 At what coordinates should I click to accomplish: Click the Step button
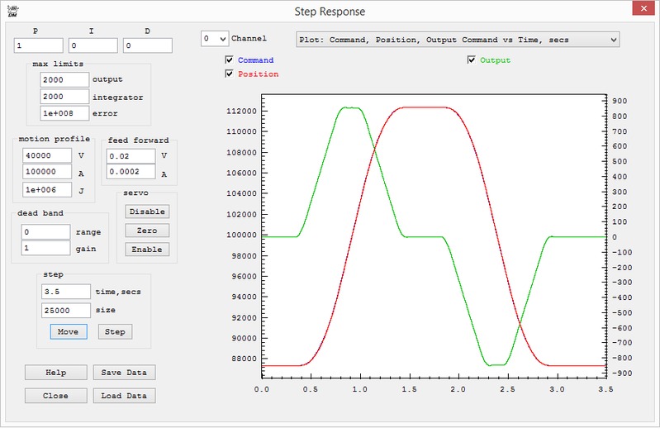click(x=115, y=332)
